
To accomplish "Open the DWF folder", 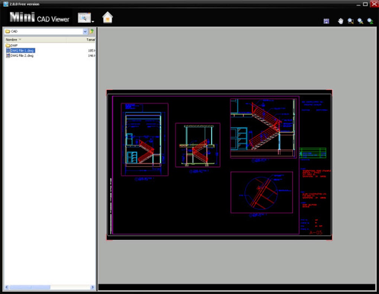I will [x=12, y=45].
